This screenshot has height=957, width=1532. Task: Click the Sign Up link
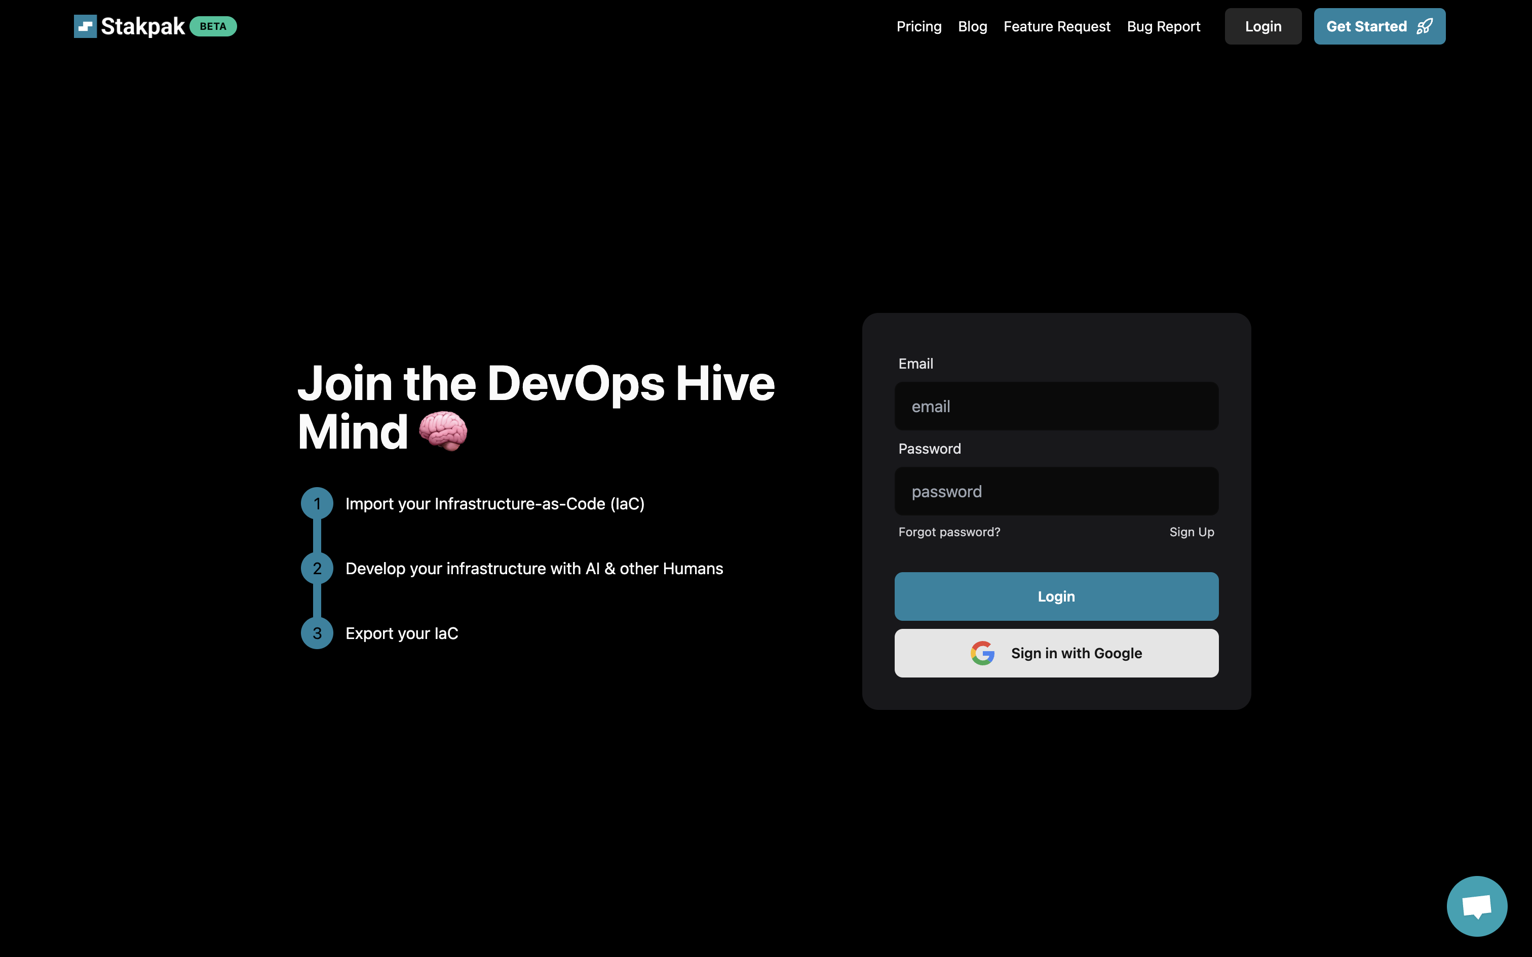(x=1192, y=532)
